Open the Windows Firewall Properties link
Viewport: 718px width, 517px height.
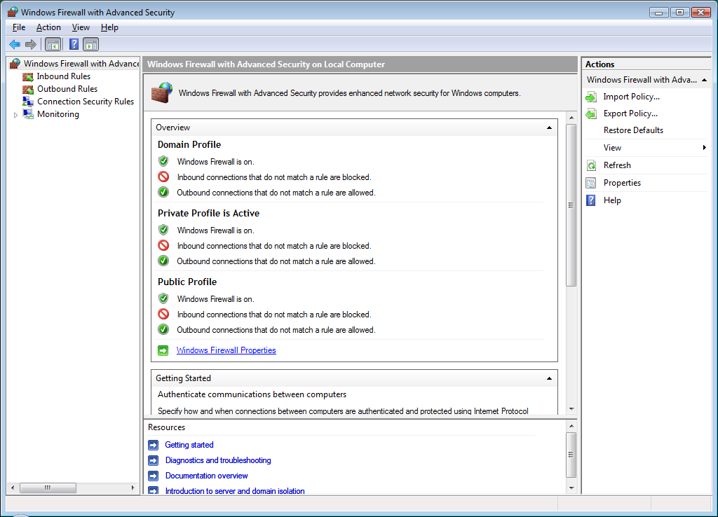coord(226,350)
